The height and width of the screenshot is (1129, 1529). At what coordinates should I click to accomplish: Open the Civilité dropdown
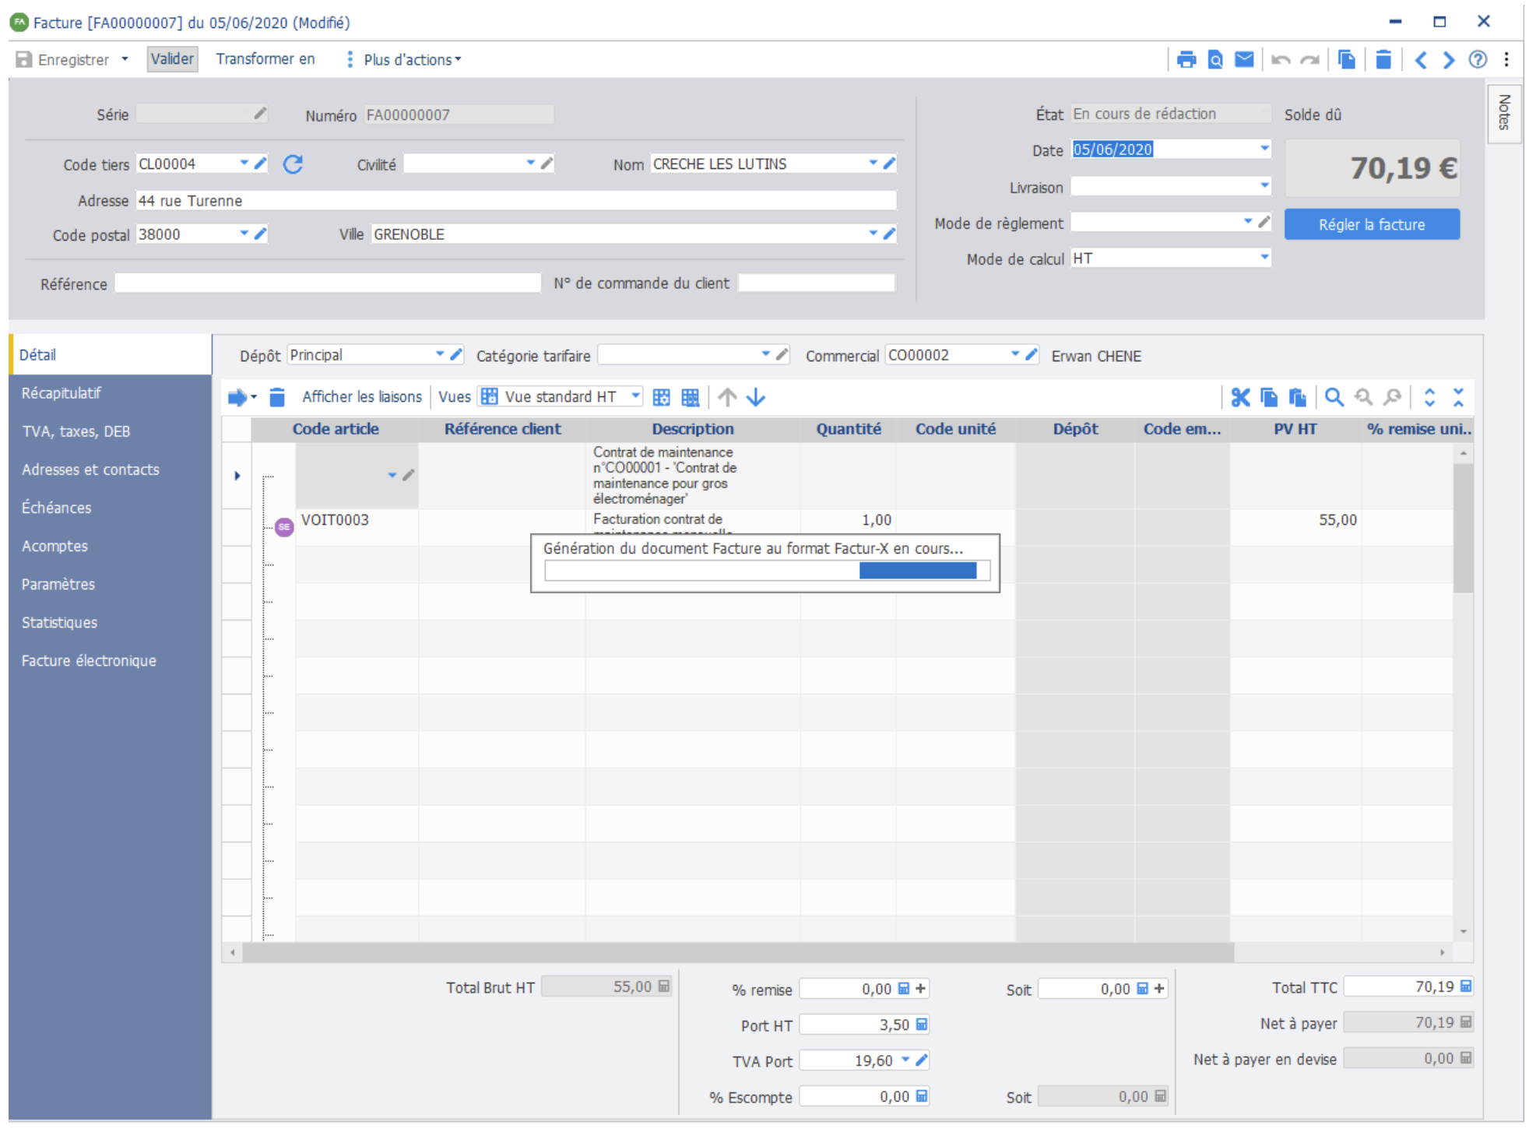tap(531, 164)
